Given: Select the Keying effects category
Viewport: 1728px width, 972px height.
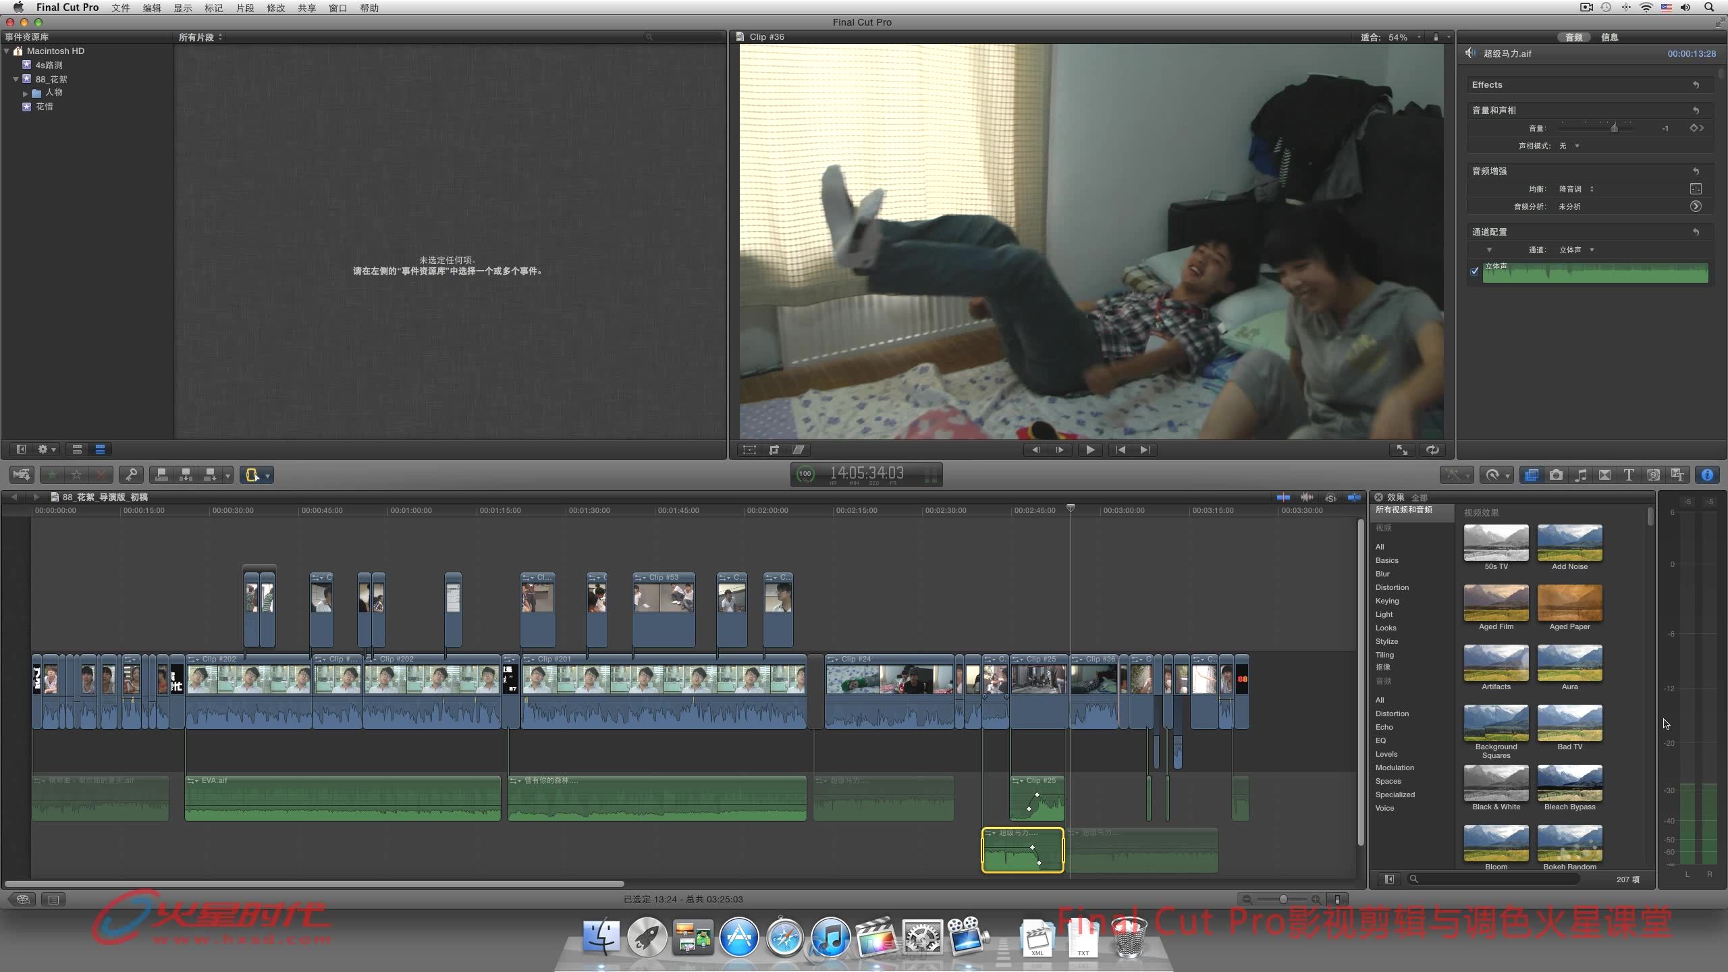Looking at the screenshot, I should click(1387, 601).
